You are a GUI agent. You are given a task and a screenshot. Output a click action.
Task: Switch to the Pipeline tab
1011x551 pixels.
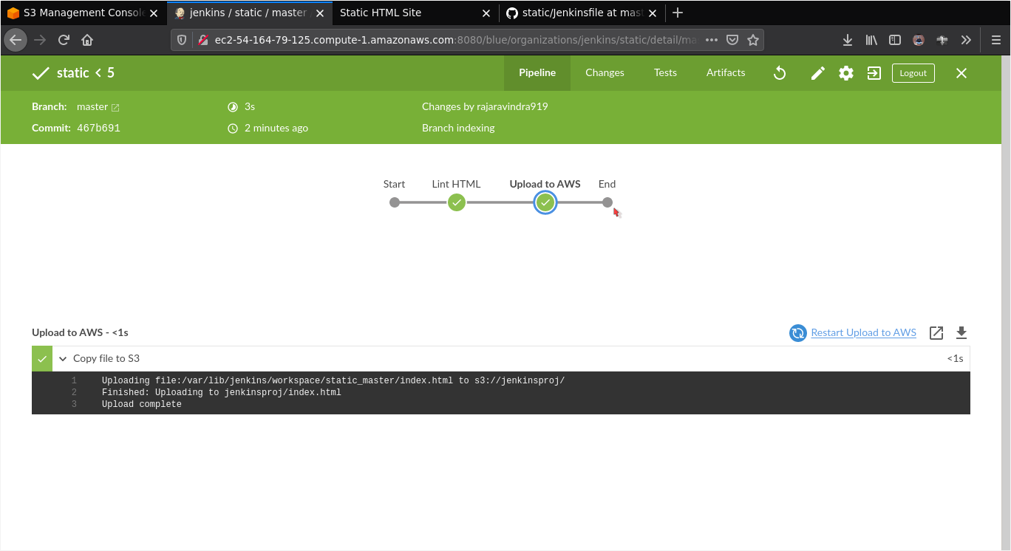tap(537, 73)
